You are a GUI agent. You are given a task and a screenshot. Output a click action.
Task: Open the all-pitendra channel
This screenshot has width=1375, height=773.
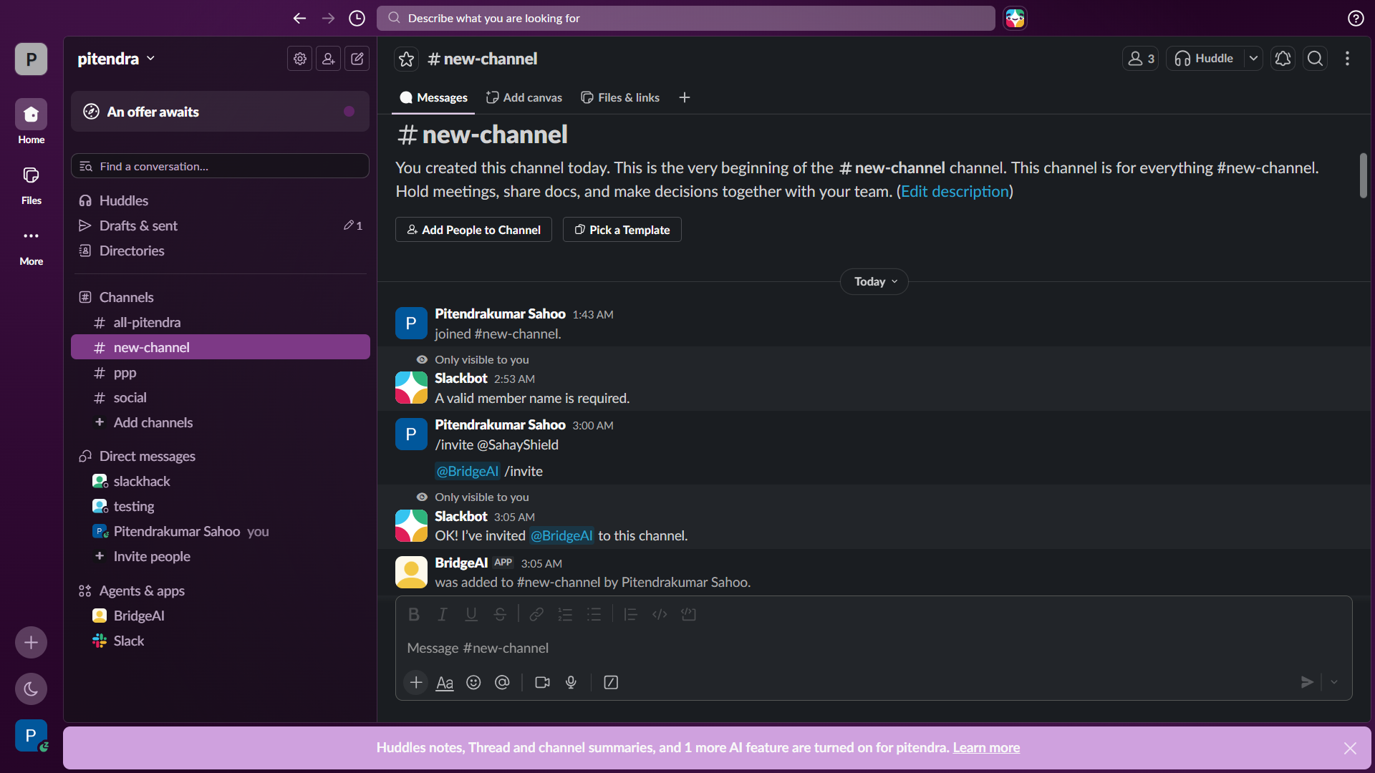[x=220, y=323]
